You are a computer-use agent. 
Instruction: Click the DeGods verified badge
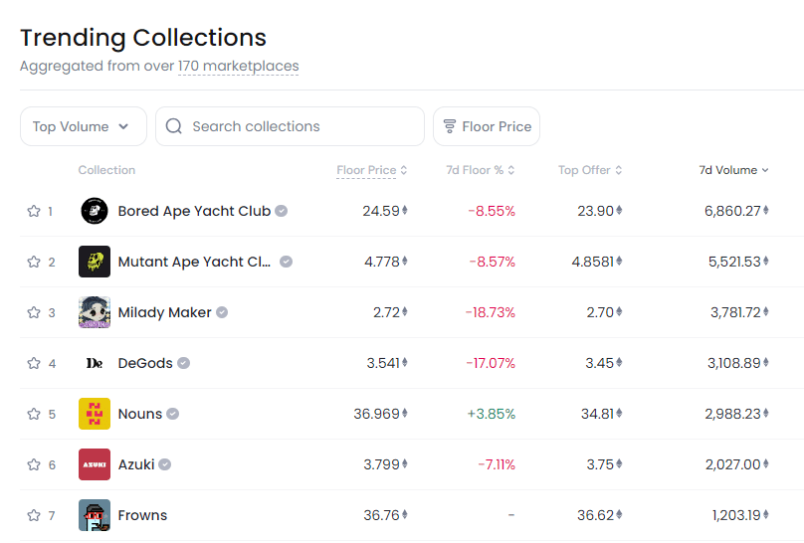pos(183,363)
